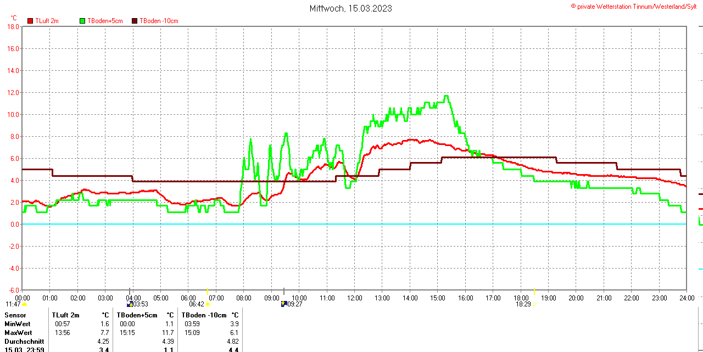The width and height of the screenshot is (703, 352).
Task: Click the dark red TBoden -10cm legend swatch
Action: point(135,21)
